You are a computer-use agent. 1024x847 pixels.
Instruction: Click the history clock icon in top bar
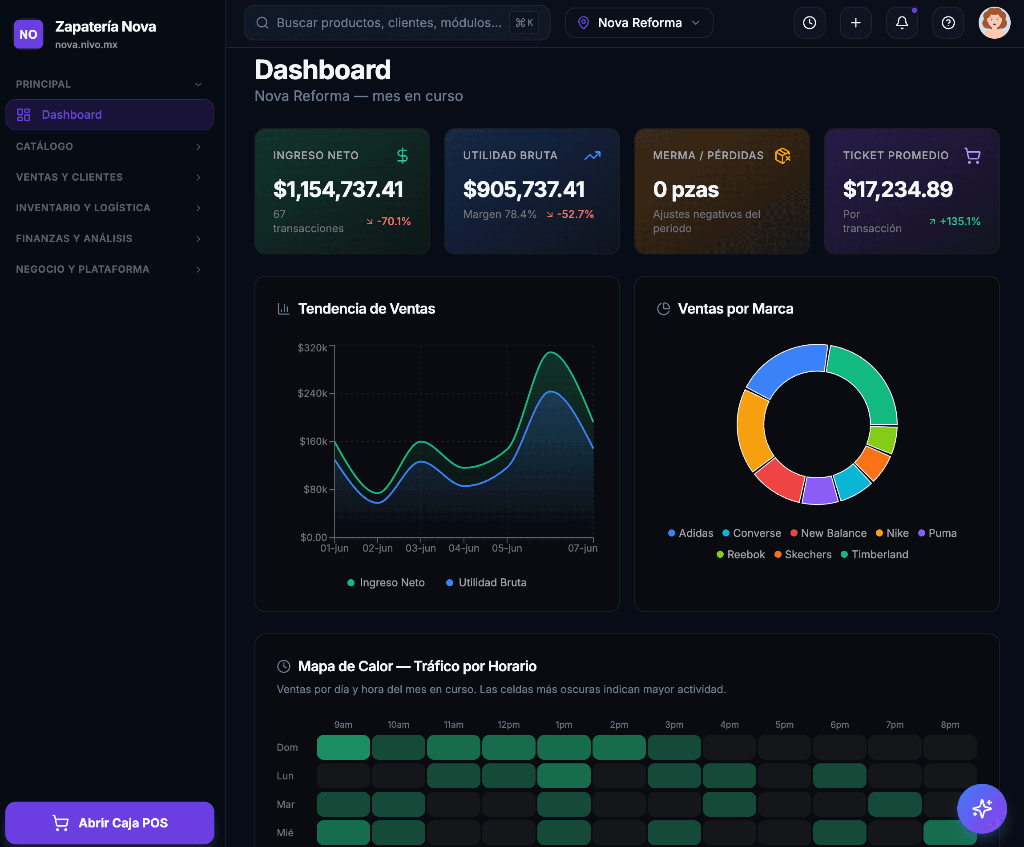coord(809,23)
